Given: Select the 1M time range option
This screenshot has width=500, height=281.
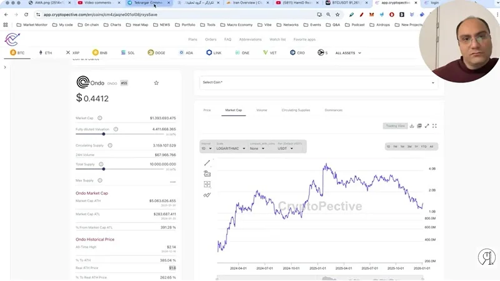Looking at the screenshot, I should (x=402, y=146).
